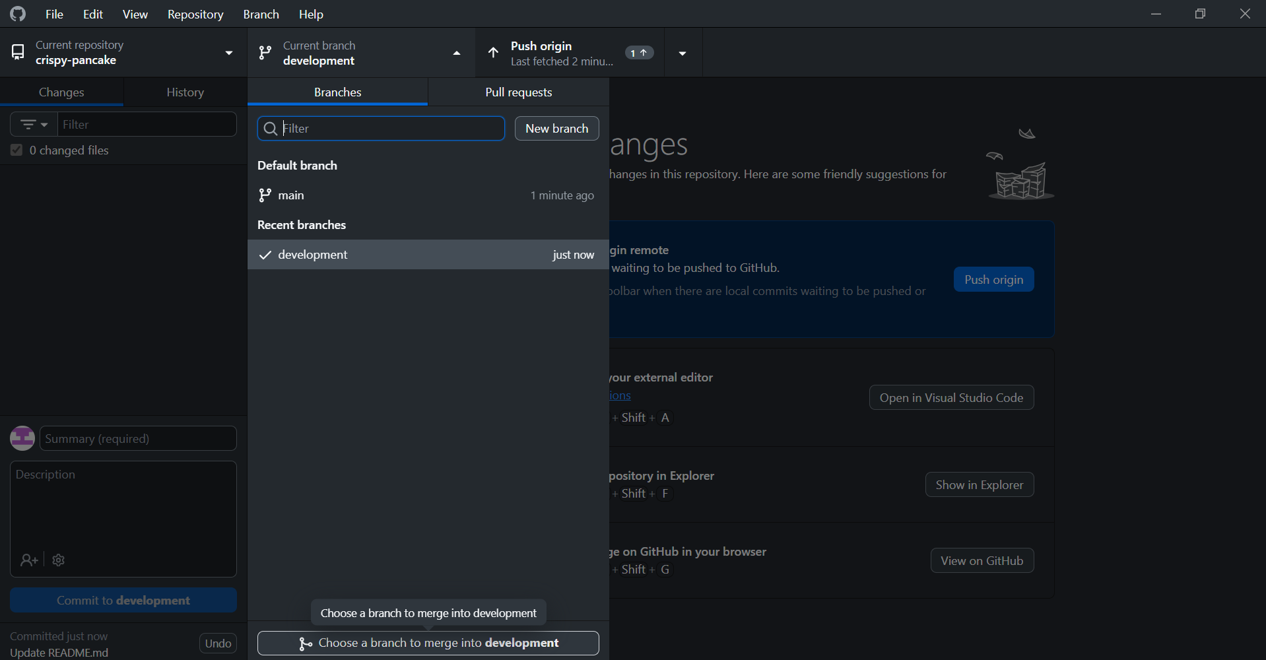Click the repository icon beside crispy-pancake
The image size is (1266, 660).
18,52
